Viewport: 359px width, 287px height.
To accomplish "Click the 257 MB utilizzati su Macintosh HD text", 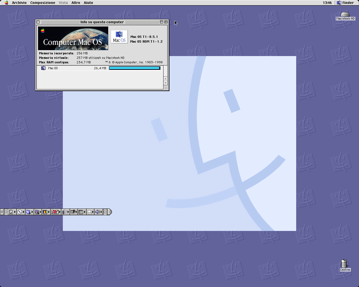I will (x=100, y=58).
